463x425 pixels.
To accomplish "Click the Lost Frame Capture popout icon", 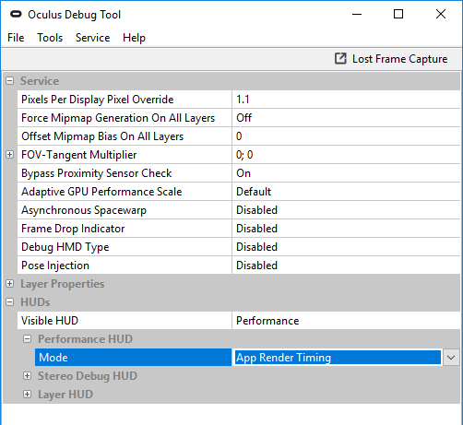I will click(340, 58).
